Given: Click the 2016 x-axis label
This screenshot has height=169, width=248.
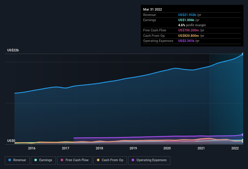Looking at the screenshot, I should coord(32,148).
